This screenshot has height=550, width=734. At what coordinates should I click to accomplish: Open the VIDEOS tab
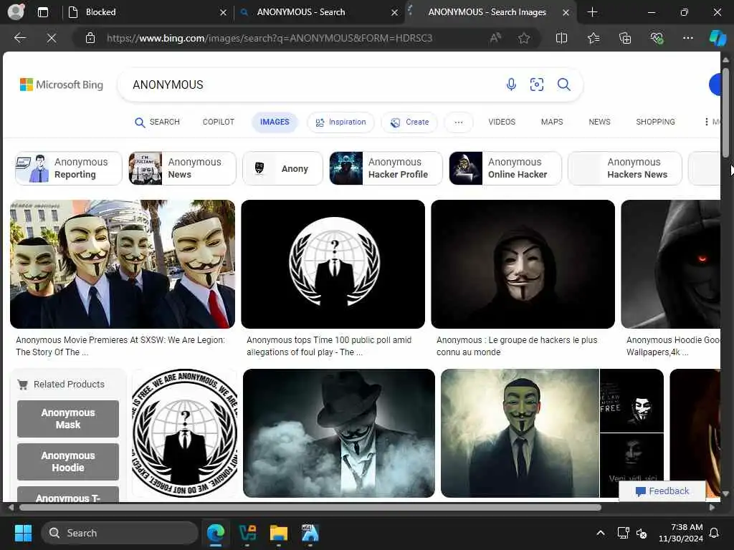click(502, 122)
